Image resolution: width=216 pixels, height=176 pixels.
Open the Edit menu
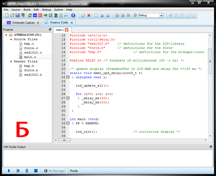point(36,10)
